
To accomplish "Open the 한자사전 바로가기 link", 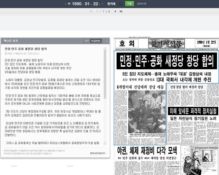I will [98, 153].
